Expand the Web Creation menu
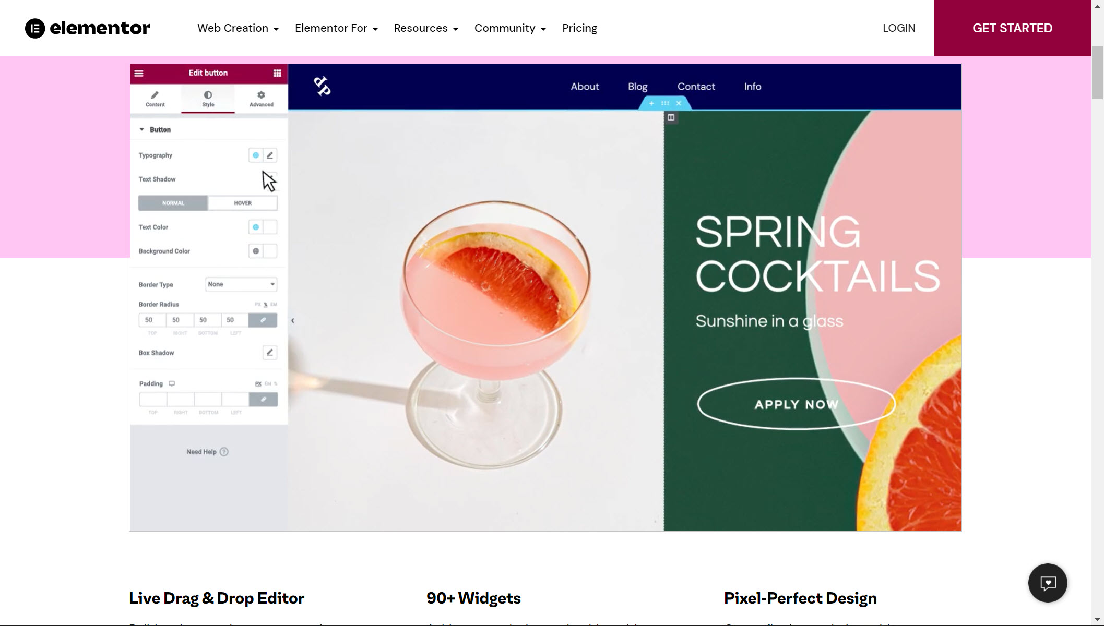The image size is (1104, 626). tap(238, 28)
